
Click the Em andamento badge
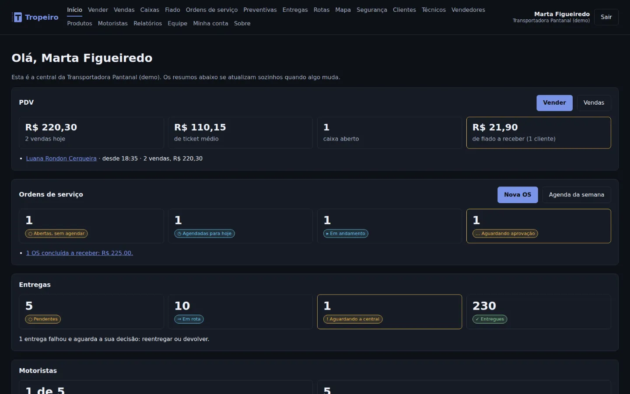(x=346, y=234)
